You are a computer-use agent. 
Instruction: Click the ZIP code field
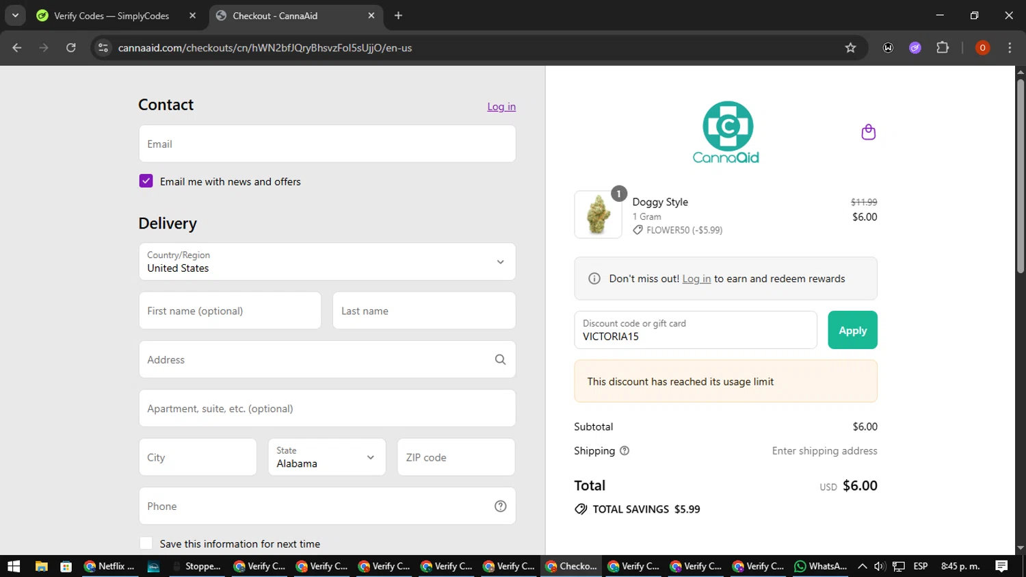point(456,457)
